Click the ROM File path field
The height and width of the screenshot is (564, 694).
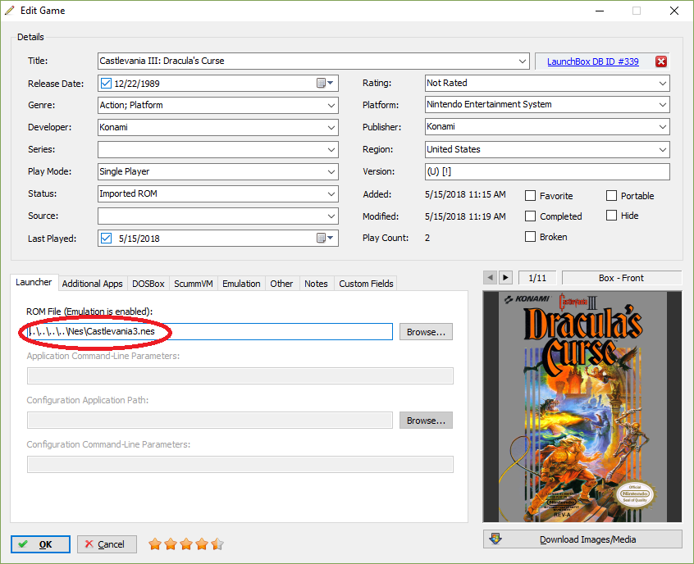[210, 332]
